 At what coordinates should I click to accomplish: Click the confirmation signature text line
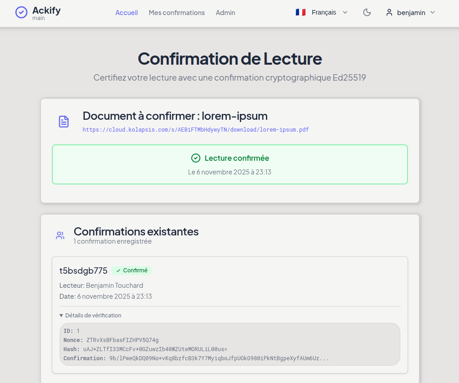(196, 358)
